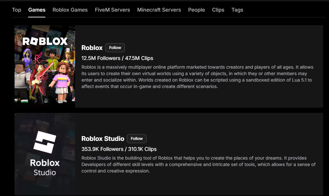329x196 pixels.
Task: Click the Roblox cover art thumbnail
Action: pyautogui.click(x=45, y=66)
